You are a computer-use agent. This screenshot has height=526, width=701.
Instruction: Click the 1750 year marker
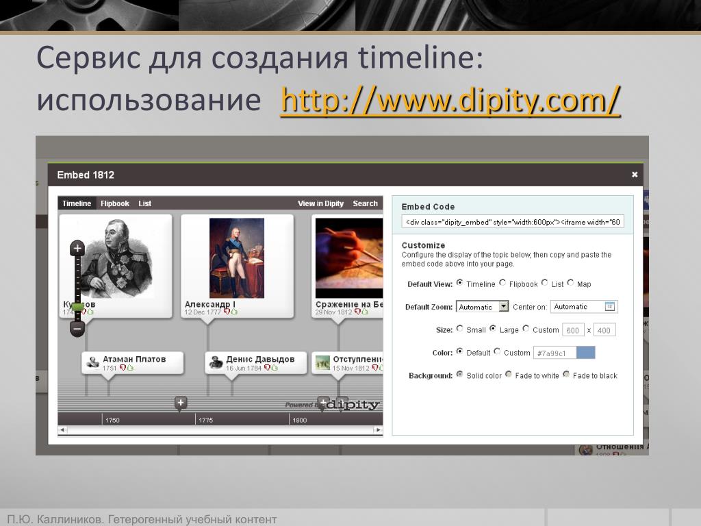pos(113,420)
